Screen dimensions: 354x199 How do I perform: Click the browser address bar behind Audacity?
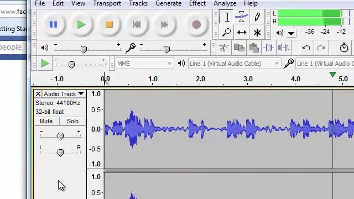click(x=13, y=12)
